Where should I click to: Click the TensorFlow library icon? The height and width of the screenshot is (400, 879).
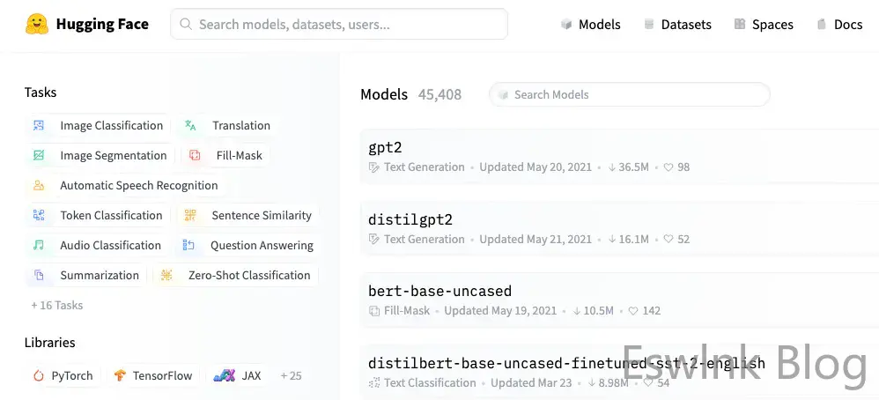coord(120,376)
